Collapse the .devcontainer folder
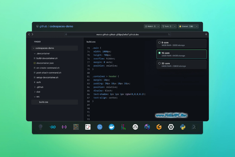 pyautogui.click(x=35, y=54)
